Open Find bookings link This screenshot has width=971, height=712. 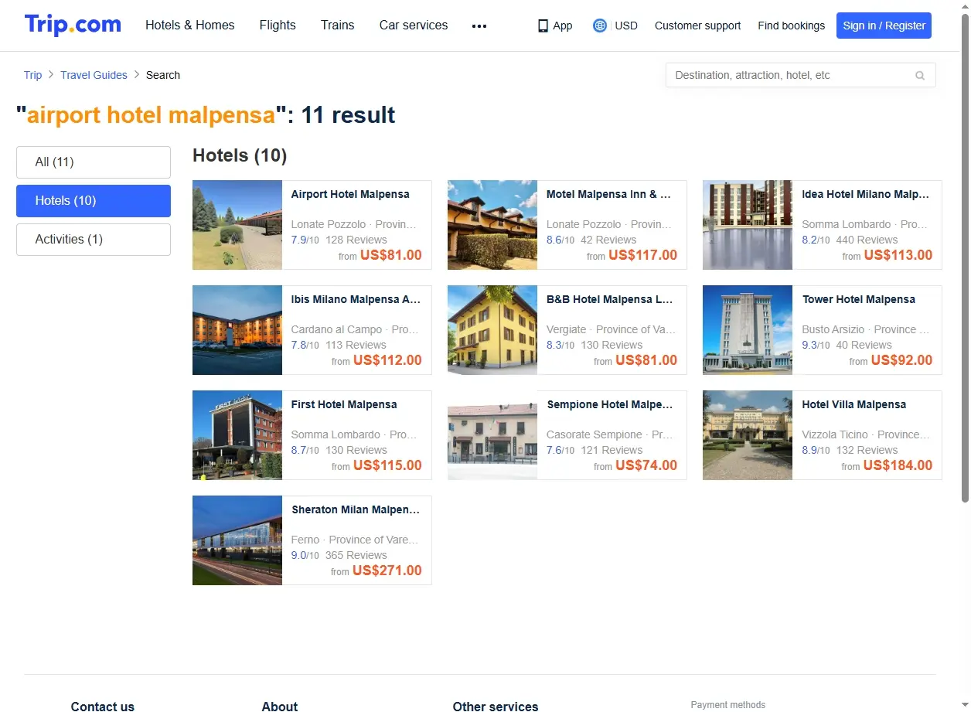click(791, 26)
